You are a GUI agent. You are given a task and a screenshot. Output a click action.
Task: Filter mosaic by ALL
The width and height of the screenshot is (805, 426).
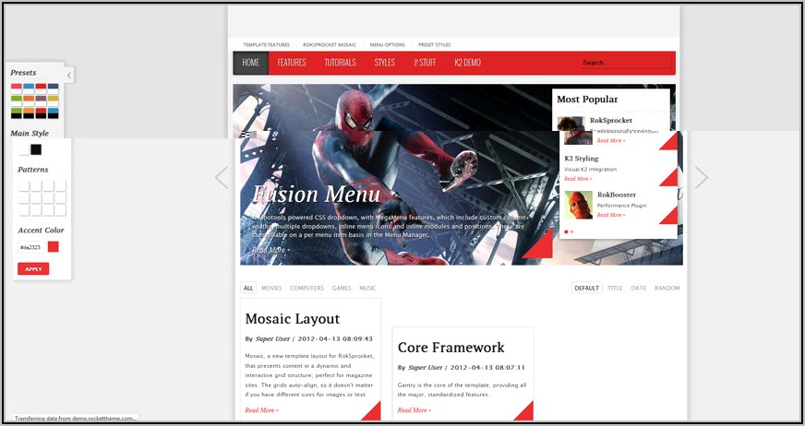pyautogui.click(x=248, y=288)
